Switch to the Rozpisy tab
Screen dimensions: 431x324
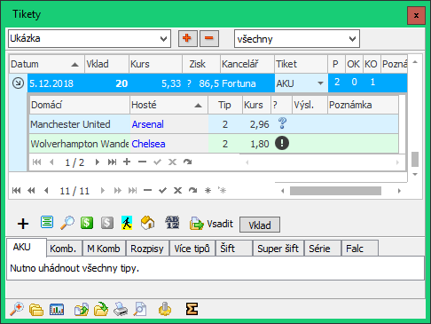[x=147, y=249]
